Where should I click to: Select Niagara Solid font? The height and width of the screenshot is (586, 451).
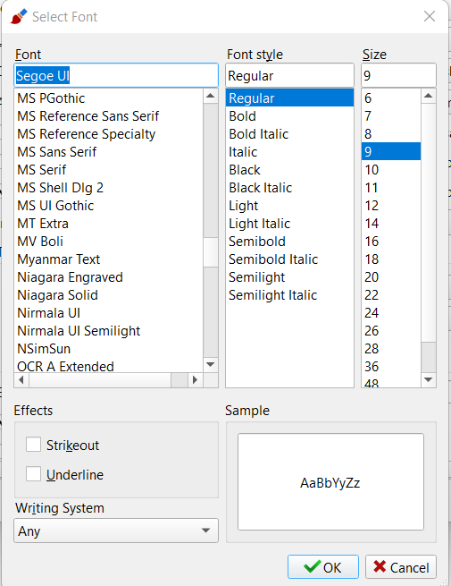point(109,295)
